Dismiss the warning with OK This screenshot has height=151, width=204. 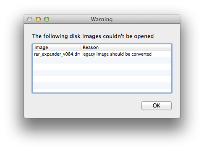coord(157,105)
